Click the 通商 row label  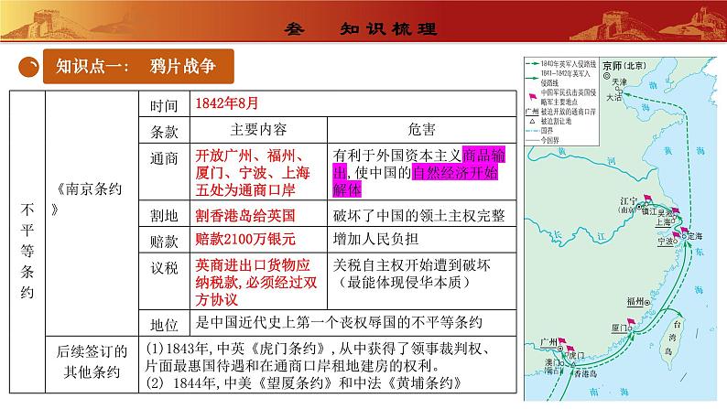[x=164, y=159]
